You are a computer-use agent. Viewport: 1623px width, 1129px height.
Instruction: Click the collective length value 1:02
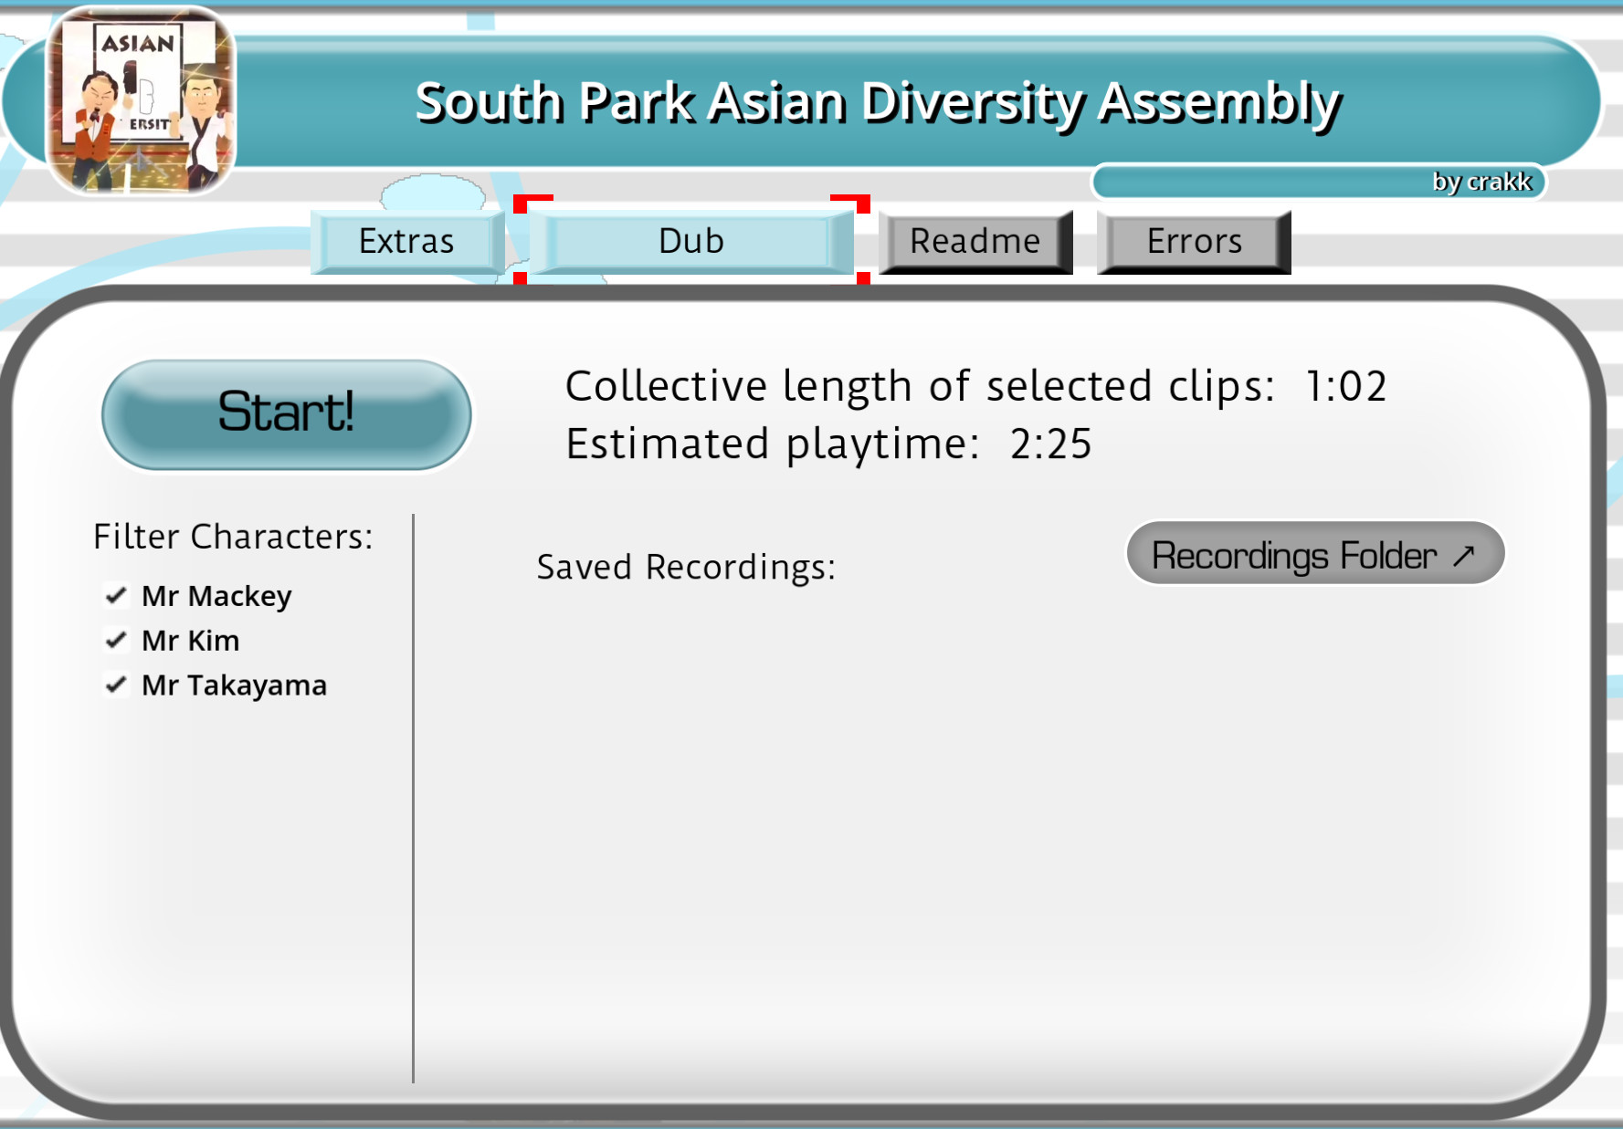(x=1346, y=386)
